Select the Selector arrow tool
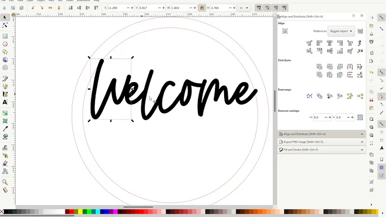 tap(5, 17)
